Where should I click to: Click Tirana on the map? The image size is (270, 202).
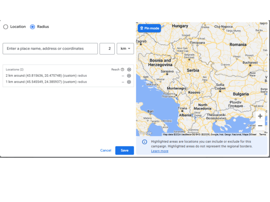pos(182,108)
